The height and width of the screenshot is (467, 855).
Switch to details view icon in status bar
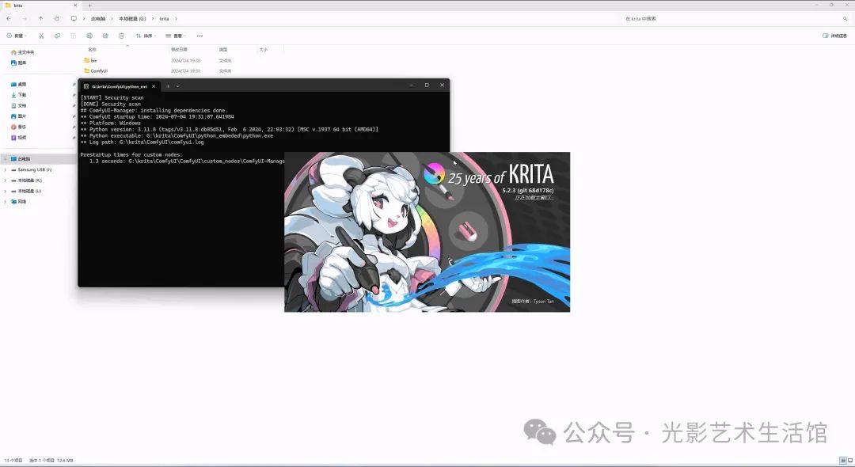click(843, 461)
